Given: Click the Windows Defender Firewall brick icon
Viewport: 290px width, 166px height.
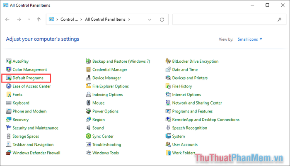Looking at the screenshot, I should 9,153.
